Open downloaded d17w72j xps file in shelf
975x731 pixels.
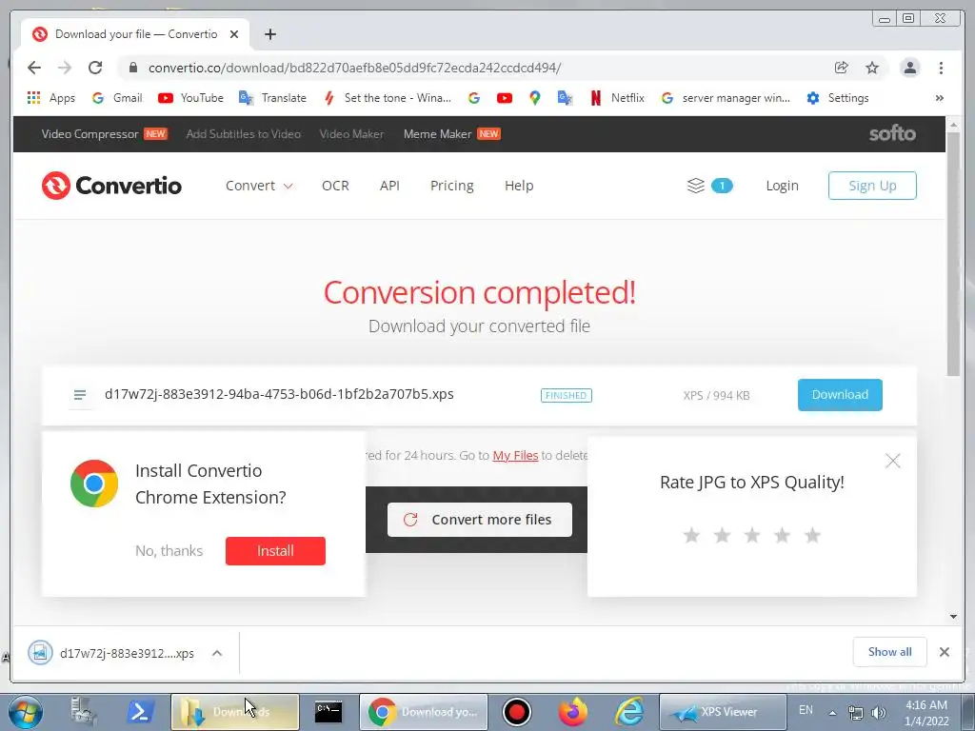pyautogui.click(x=112, y=653)
